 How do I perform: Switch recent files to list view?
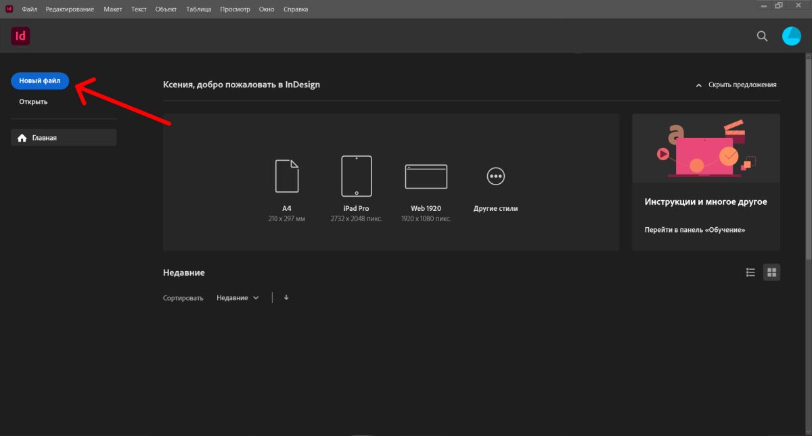pos(750,272)
